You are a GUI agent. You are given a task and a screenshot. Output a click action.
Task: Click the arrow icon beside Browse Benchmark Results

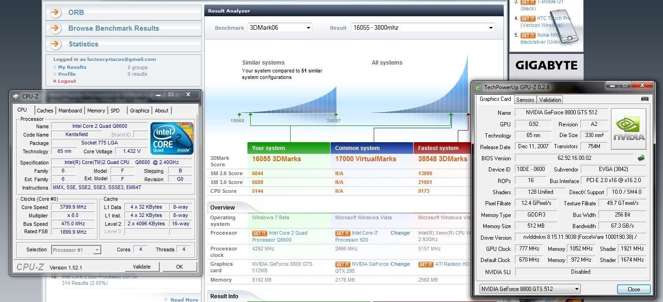55,28
